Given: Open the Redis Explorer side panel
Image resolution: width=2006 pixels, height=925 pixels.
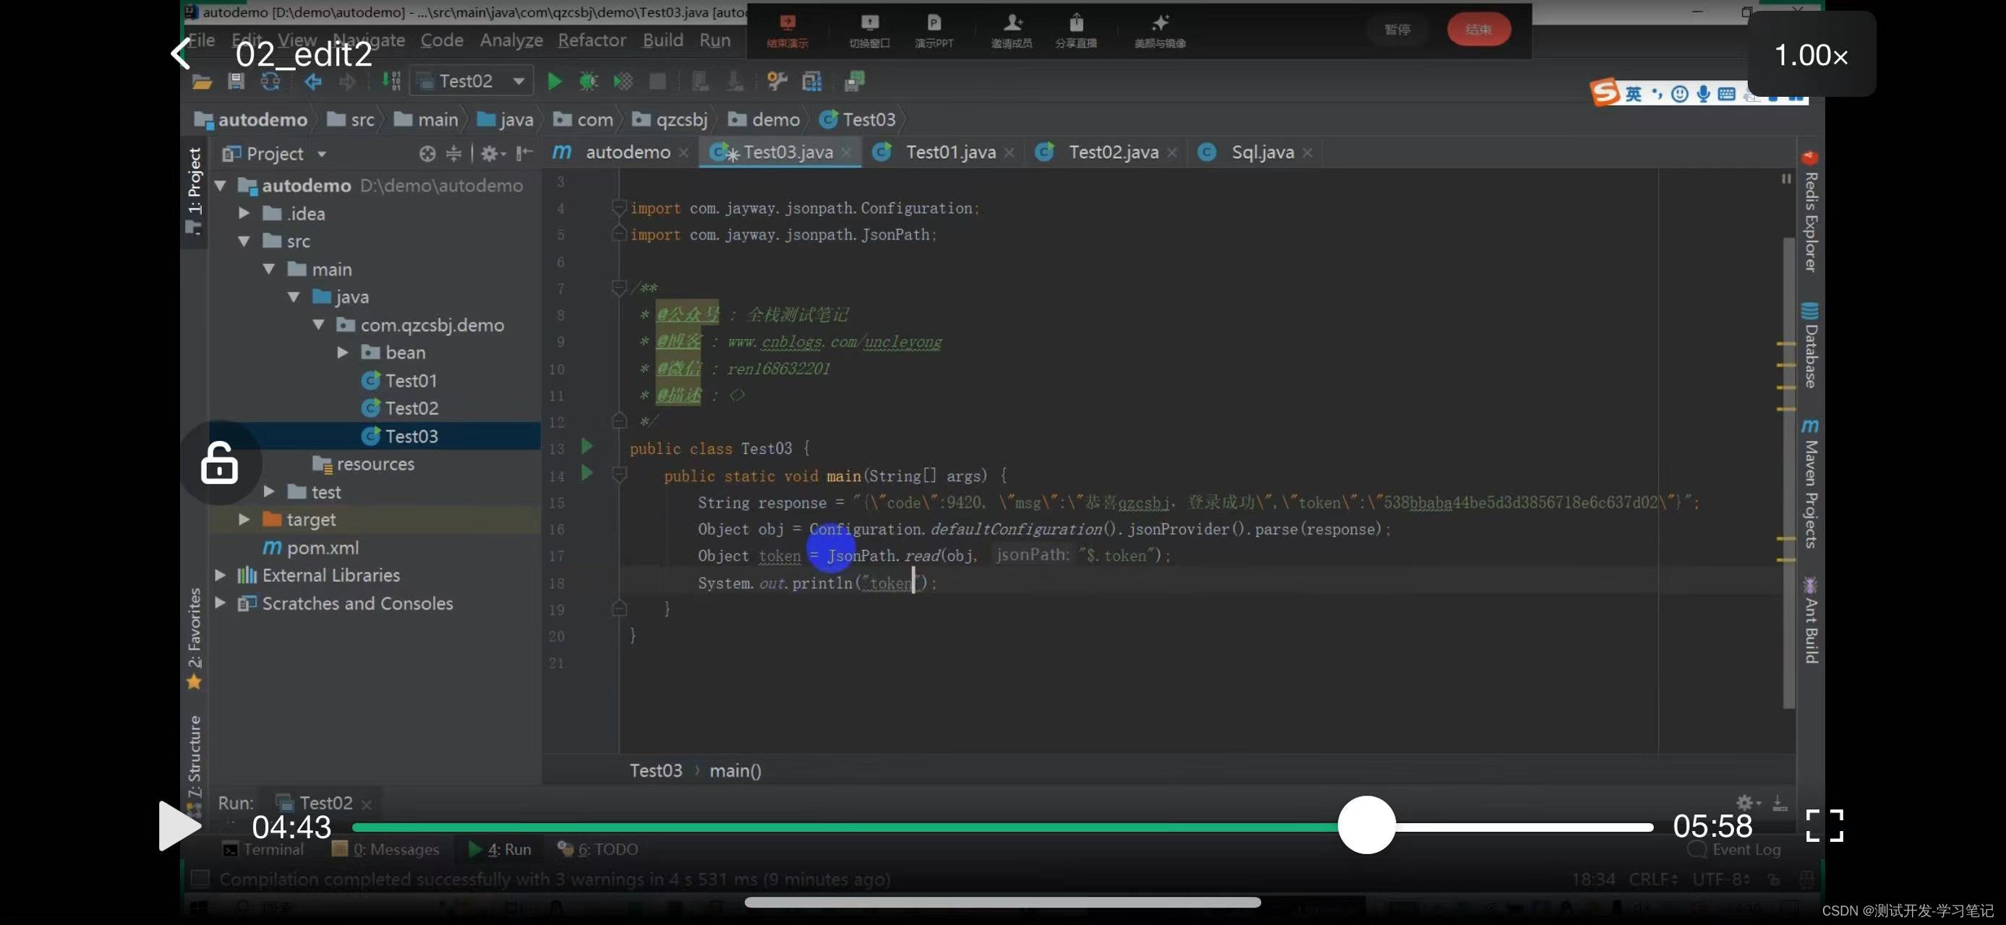Looking at the screenshot, I should tap(1810, 212).
